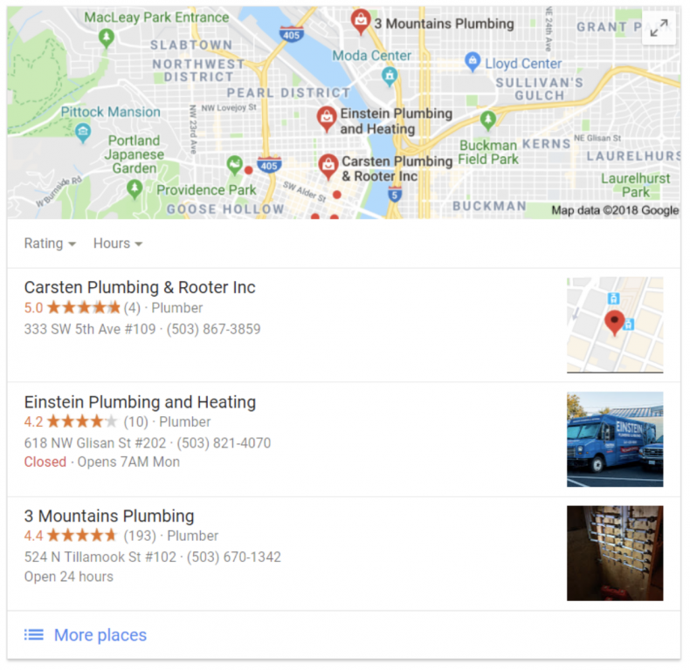Select the Moda Center map marker

[x=390, y=78]
